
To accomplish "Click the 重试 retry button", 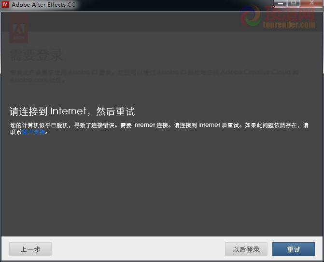I will [294, 249].
